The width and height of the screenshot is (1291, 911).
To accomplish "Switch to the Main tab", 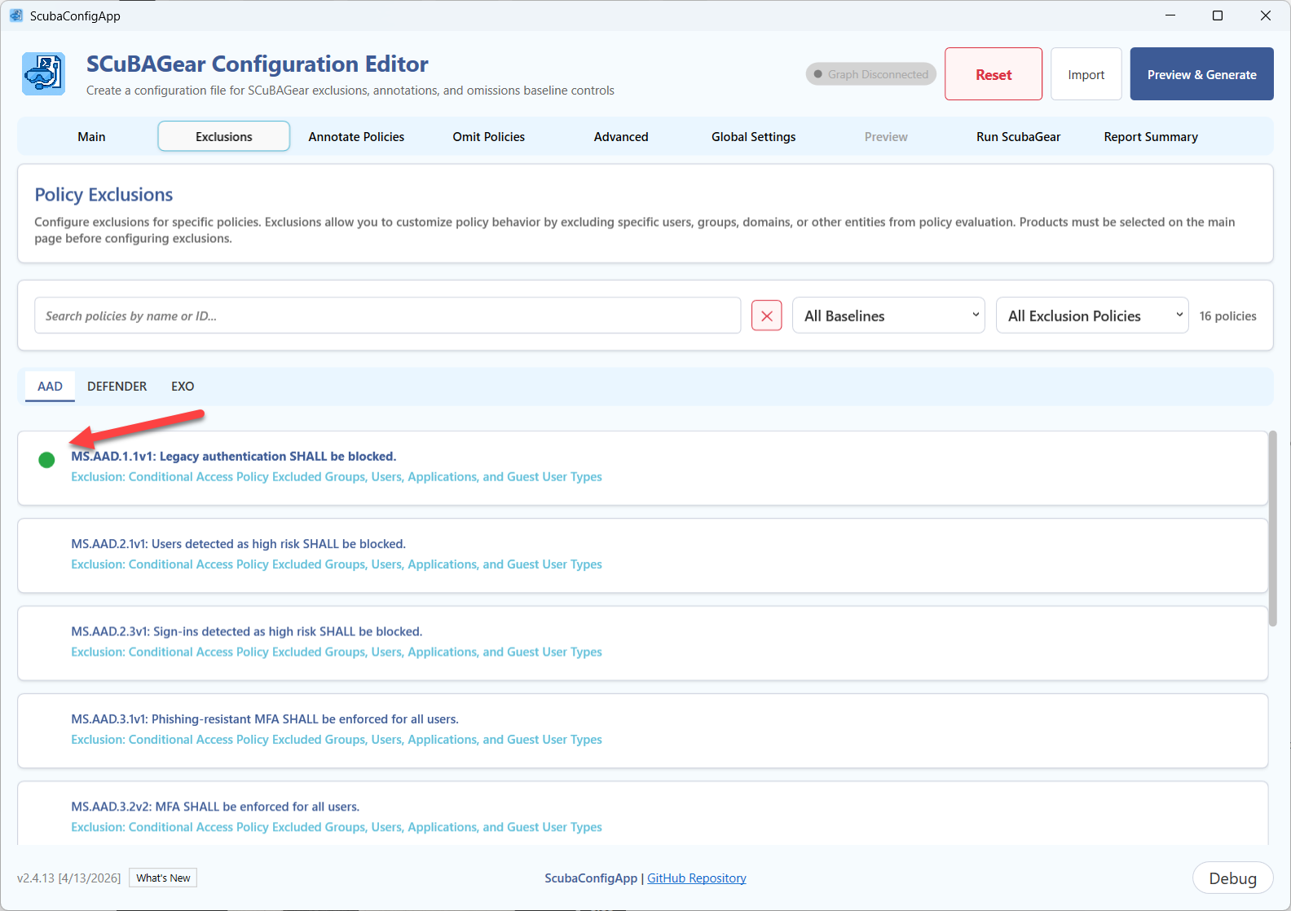I will 91,136.
